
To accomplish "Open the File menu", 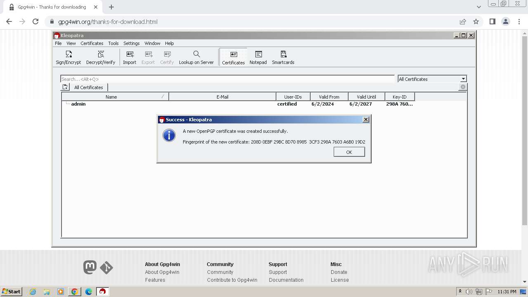I will tap(58, 43).
